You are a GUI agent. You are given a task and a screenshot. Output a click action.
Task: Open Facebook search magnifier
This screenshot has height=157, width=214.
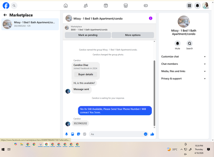pyautogui.click(x=14, y=6)
